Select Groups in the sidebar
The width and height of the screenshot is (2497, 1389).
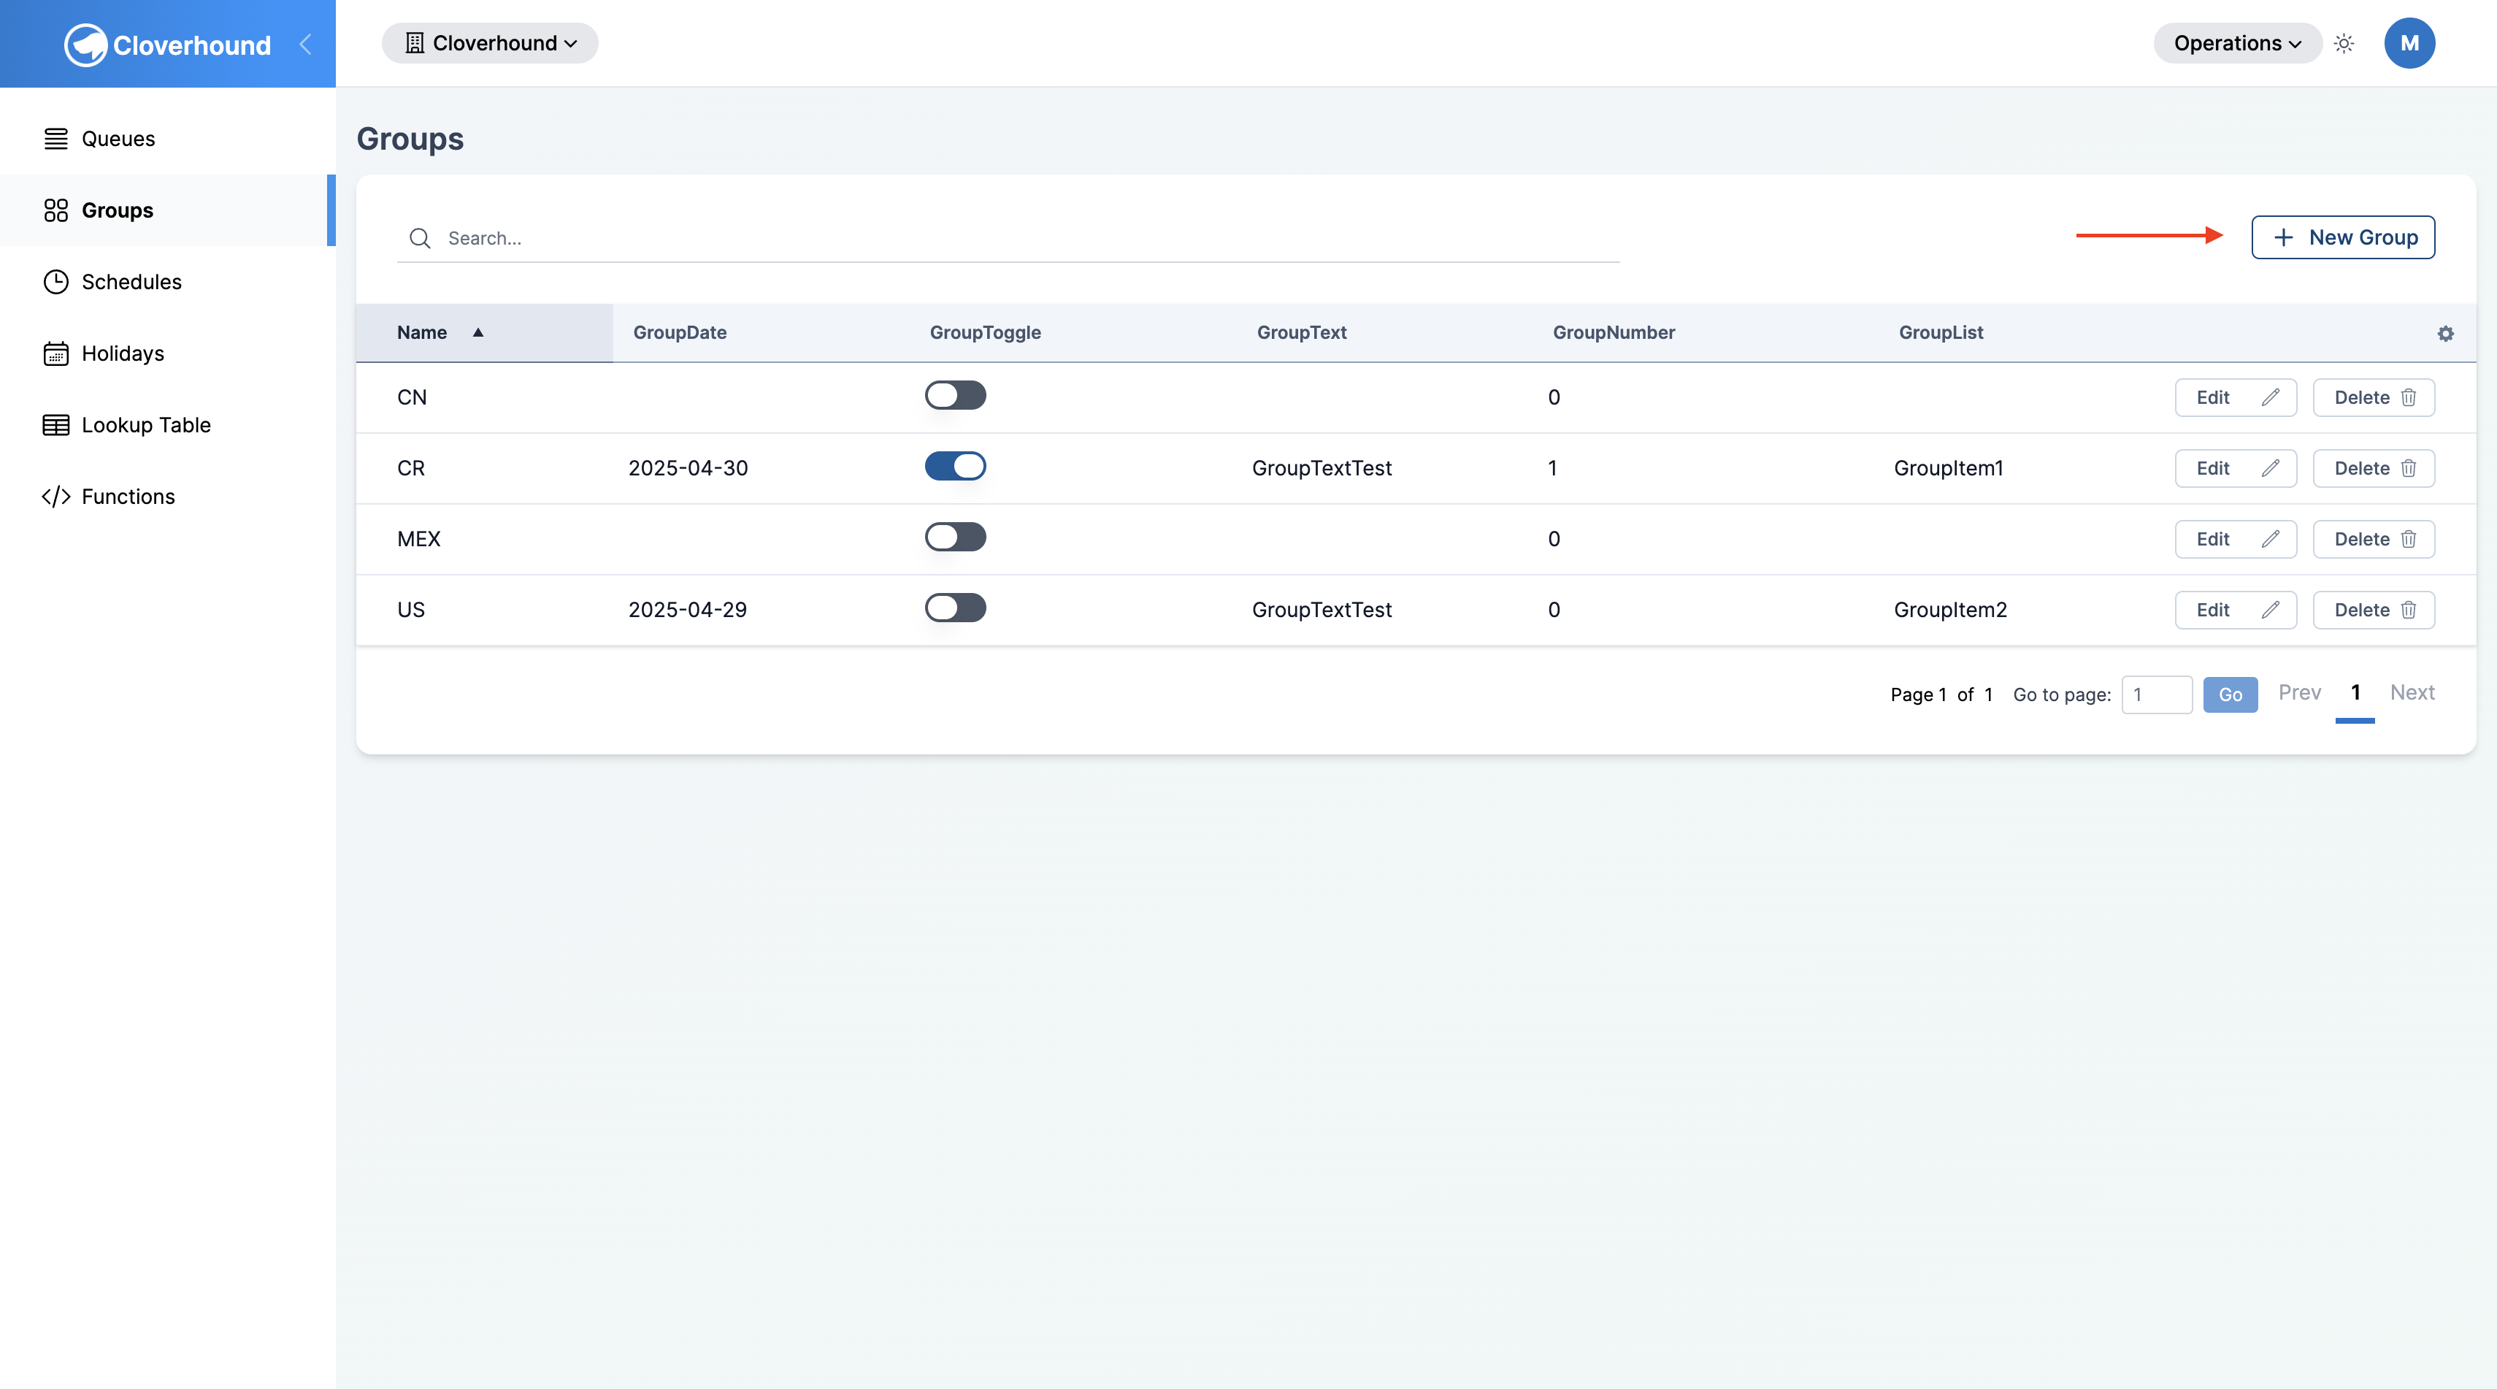coord(168,210)
